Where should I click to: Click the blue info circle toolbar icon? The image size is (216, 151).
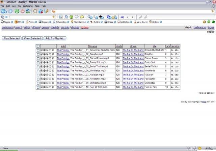click(109, 17)
